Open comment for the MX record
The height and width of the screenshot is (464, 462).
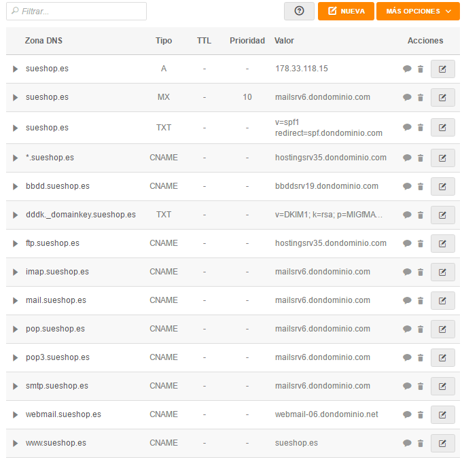click(x=407, y=97)
